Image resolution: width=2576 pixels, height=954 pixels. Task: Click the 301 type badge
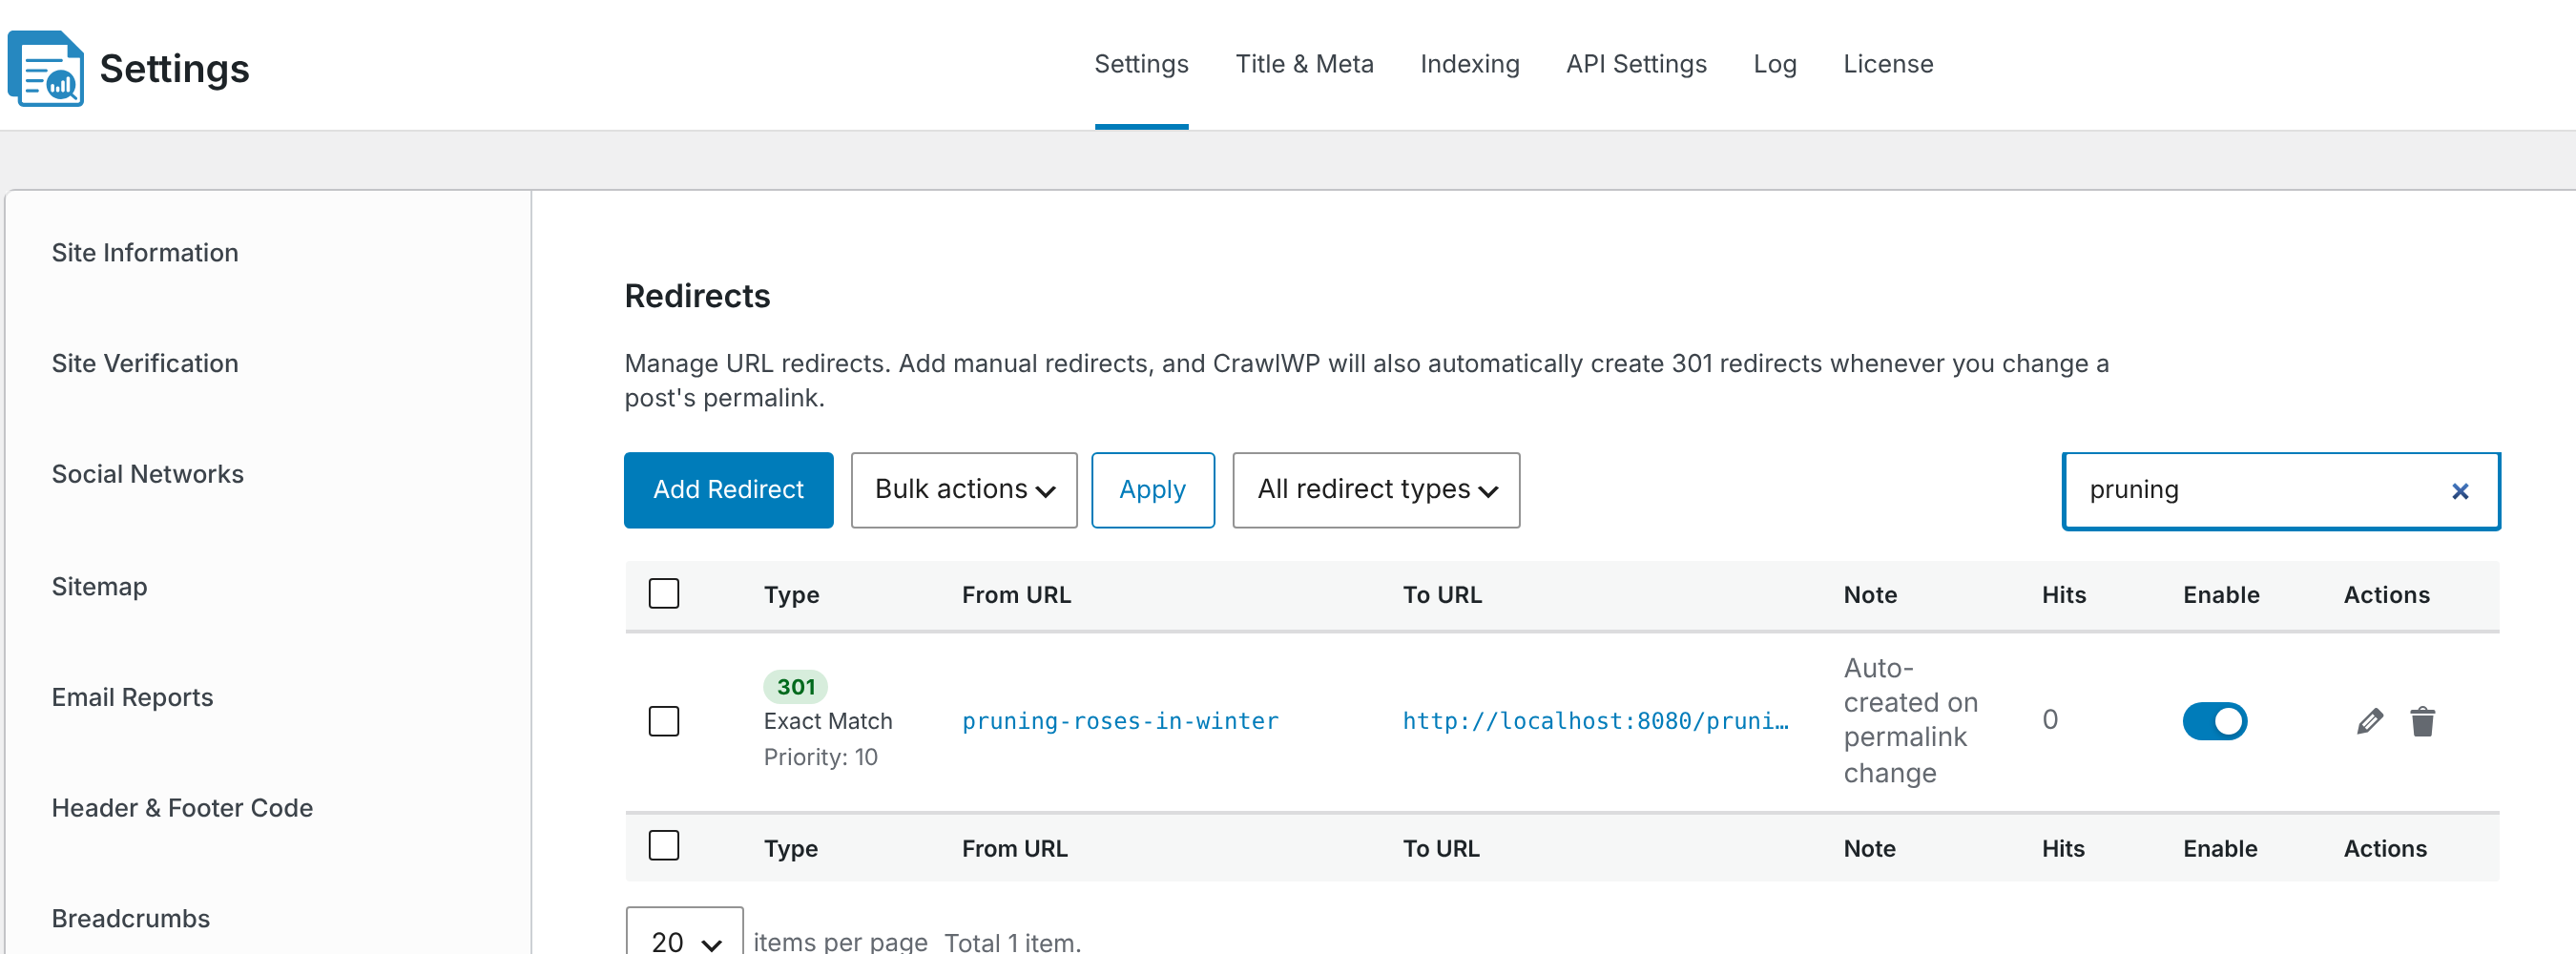coord(796,687)
